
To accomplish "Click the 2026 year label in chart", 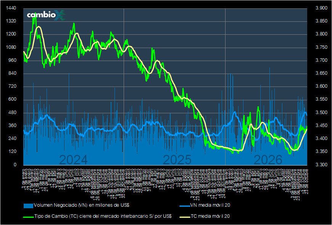I will [x=268, y=160].
